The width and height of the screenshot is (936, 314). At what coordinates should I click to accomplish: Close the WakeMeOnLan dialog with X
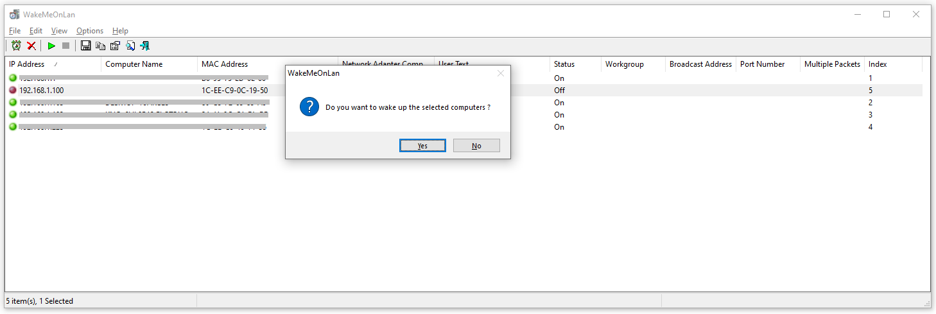(501, 73)
